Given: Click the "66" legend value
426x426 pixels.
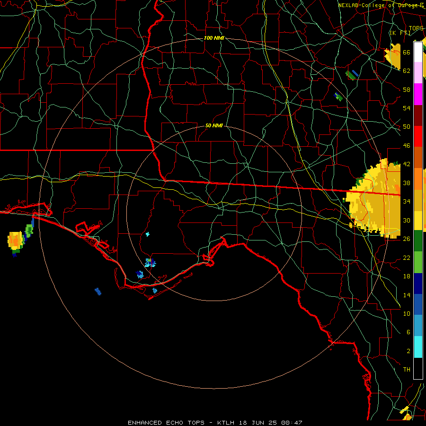Looking at the screenshot, I should click(407, 52).
